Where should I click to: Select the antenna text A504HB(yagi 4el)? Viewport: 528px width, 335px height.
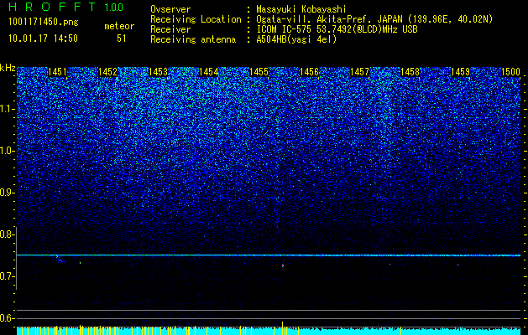(x=296, y=39)
